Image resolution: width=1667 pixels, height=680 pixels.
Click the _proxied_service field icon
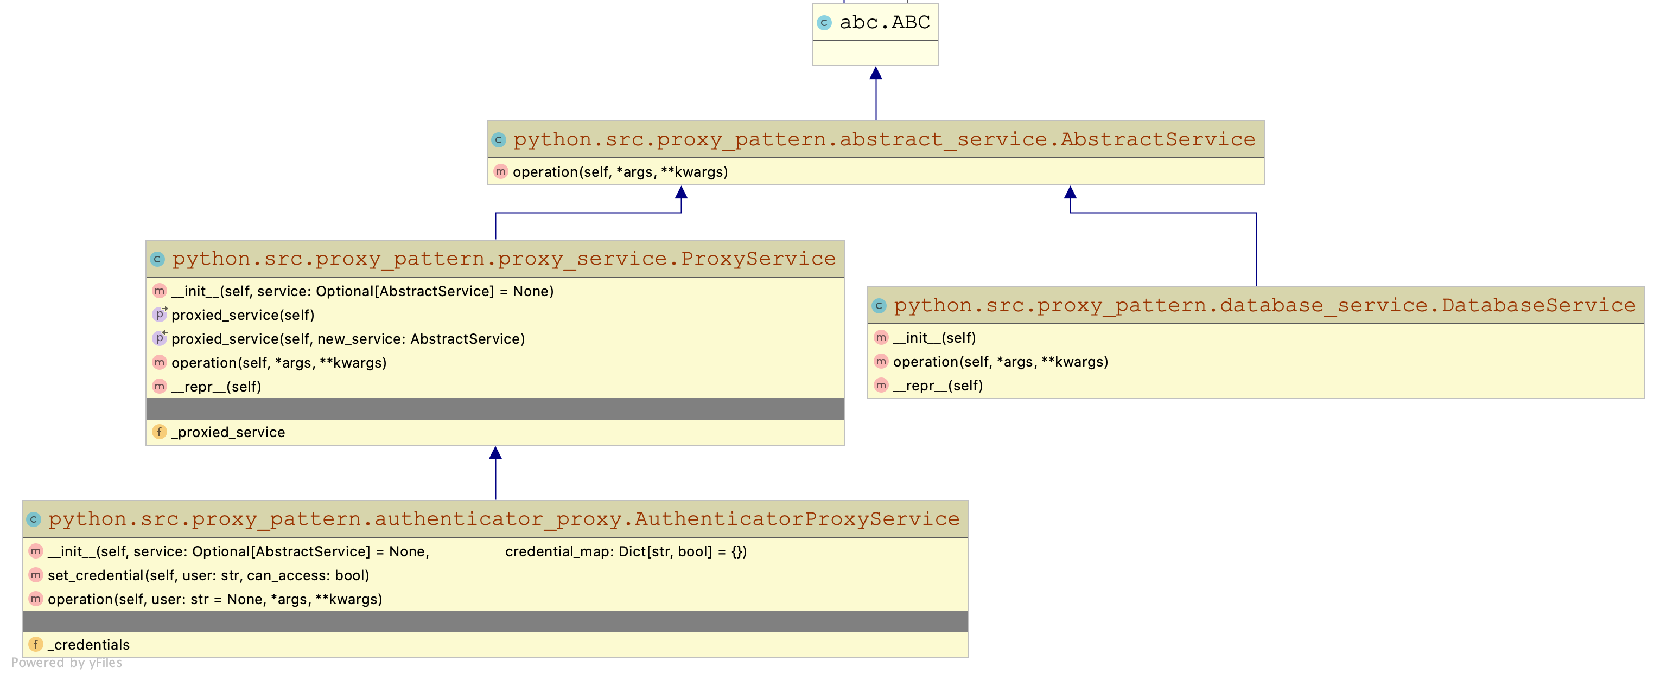(x=159, y=432)
